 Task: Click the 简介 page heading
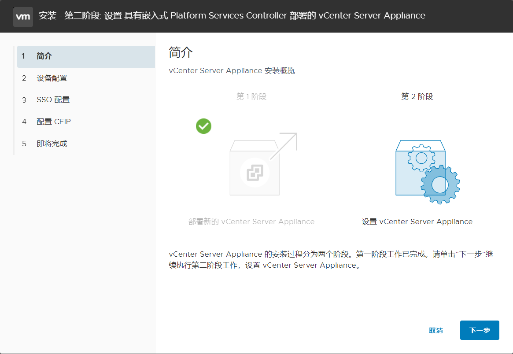pyautogui.click(x=179, y=52)
